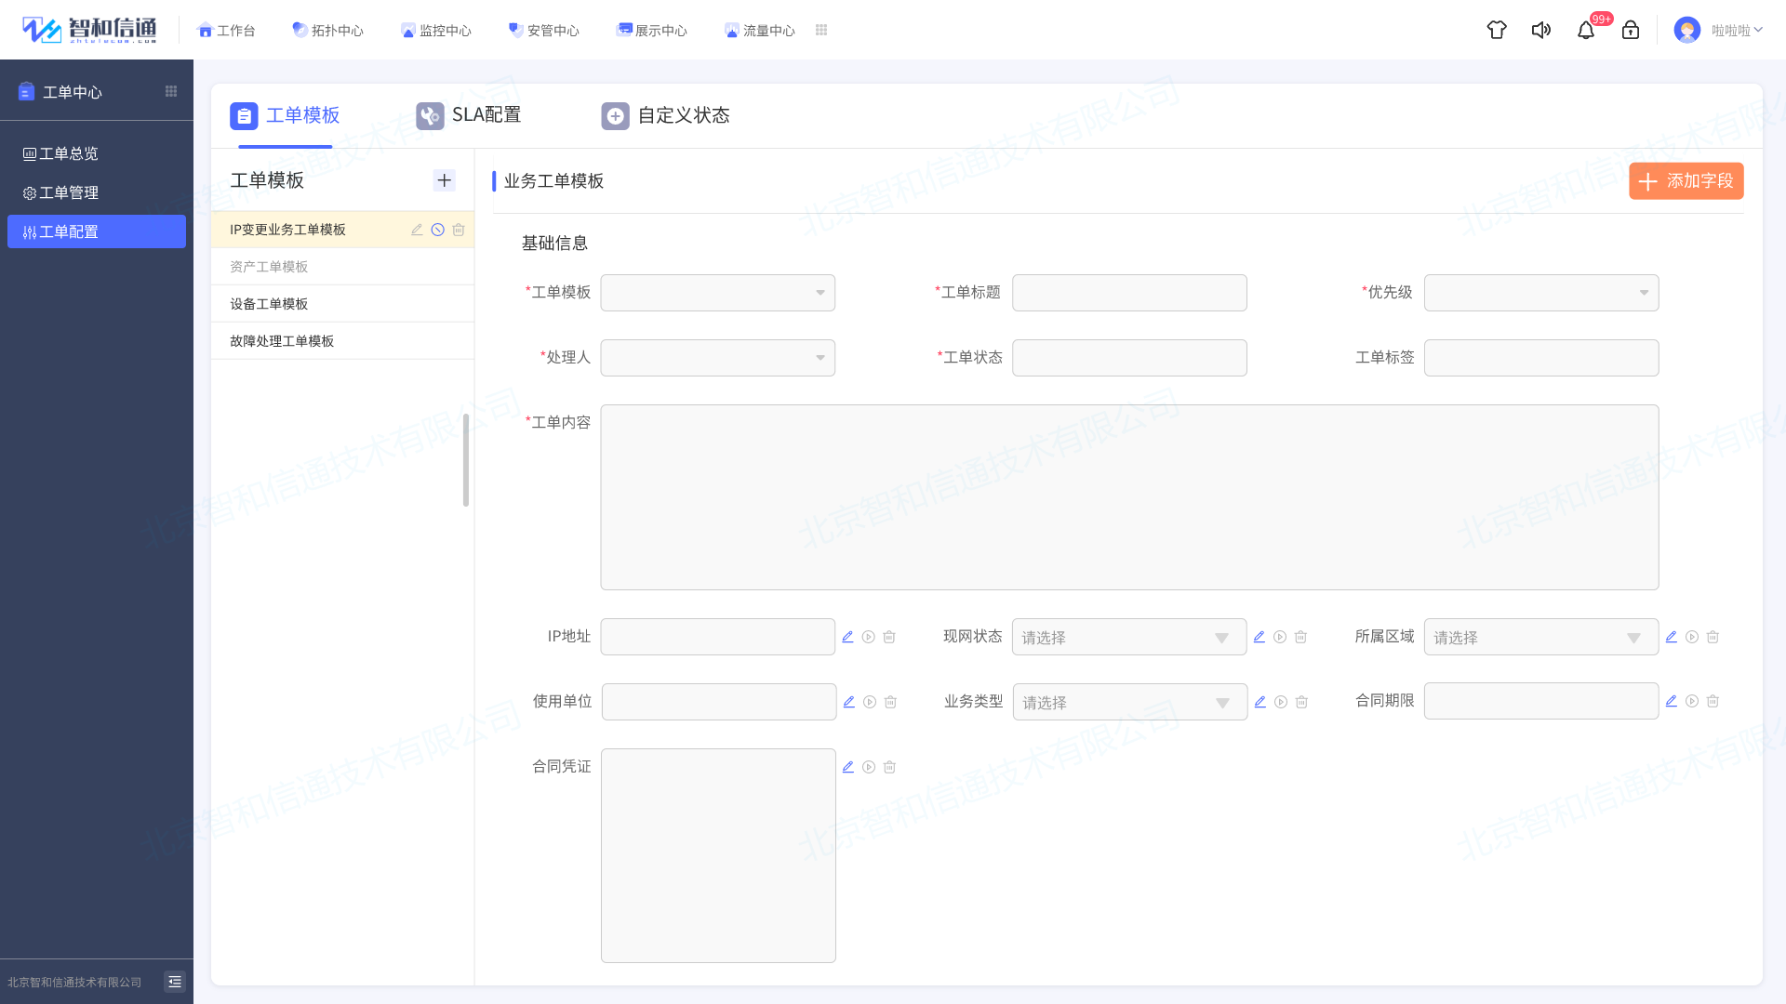Screen dimensions: 1786x1004
Task: Click the 添加字段 button
Action: click(1686, 180)
